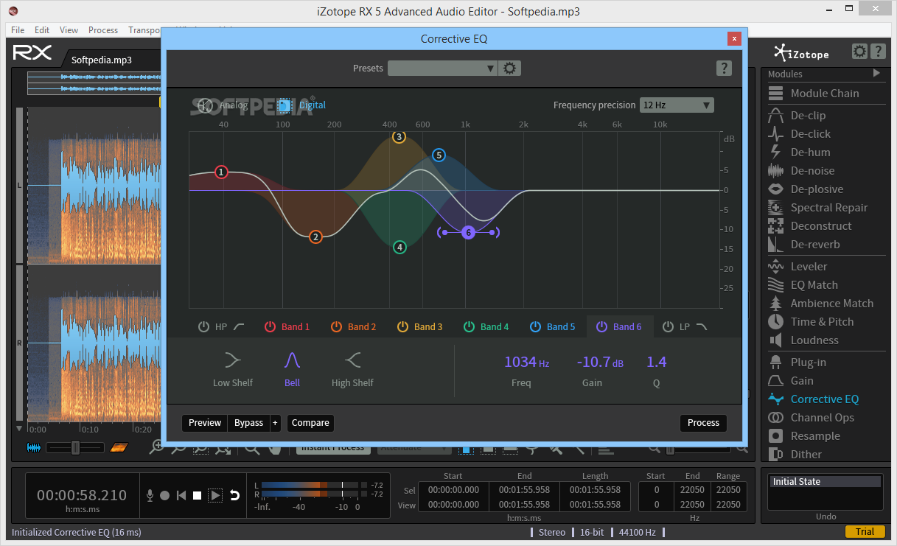Edit the Gain value -10.7 dB
This screenshot has width=897, height=546.
pyautogui.click(x=600, y=362)
